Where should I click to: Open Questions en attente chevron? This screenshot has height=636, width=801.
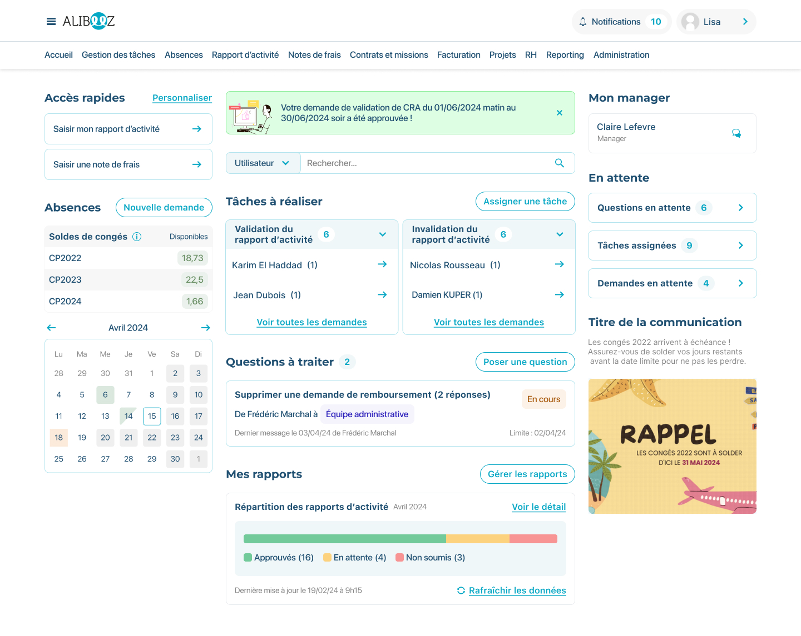[741, 208]
